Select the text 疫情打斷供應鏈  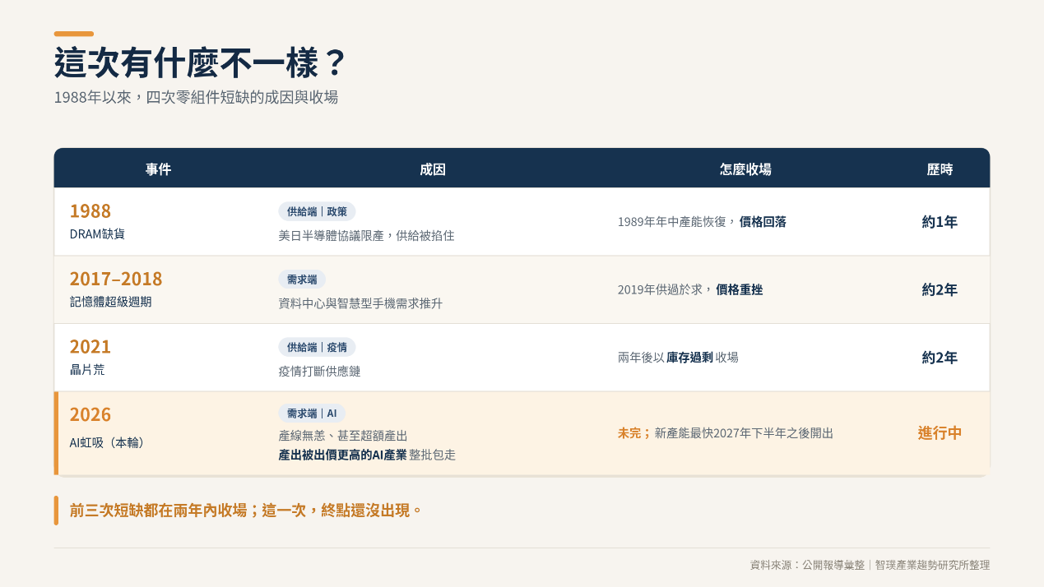tap(319, 371)
